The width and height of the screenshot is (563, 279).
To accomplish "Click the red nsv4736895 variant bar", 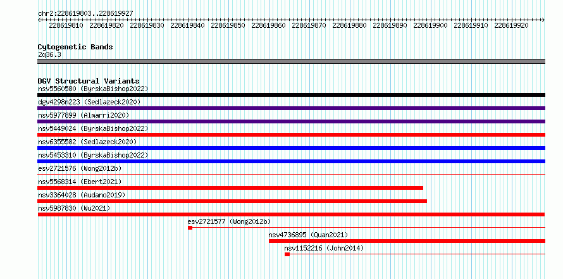I will coord(407,241).
